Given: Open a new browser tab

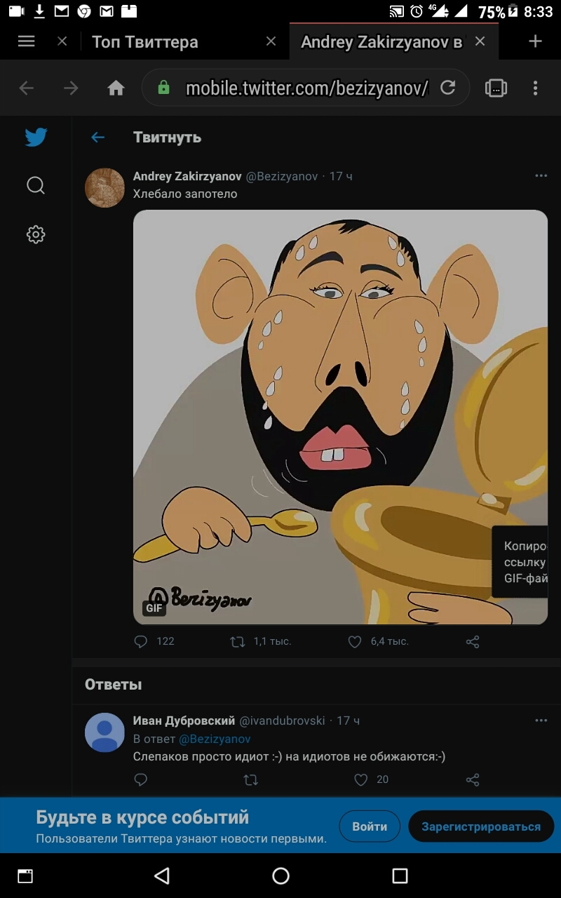Looking at the screenshot, I should (535, 41).
